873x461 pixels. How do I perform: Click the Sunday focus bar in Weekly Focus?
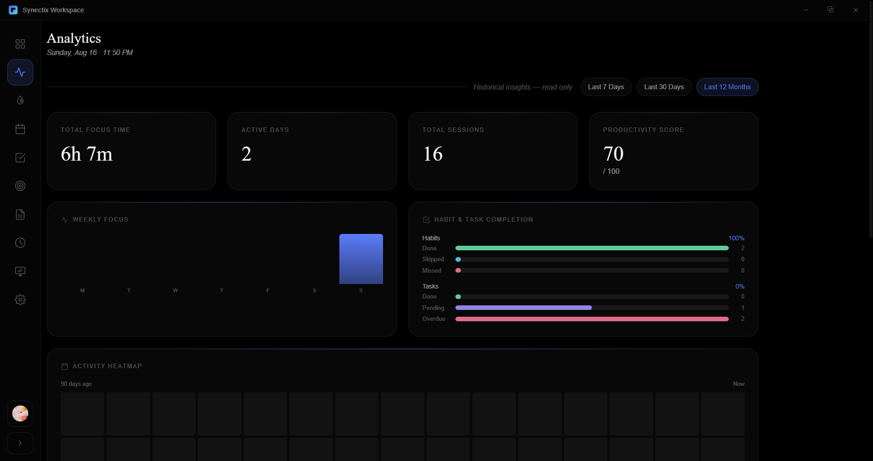361,259
